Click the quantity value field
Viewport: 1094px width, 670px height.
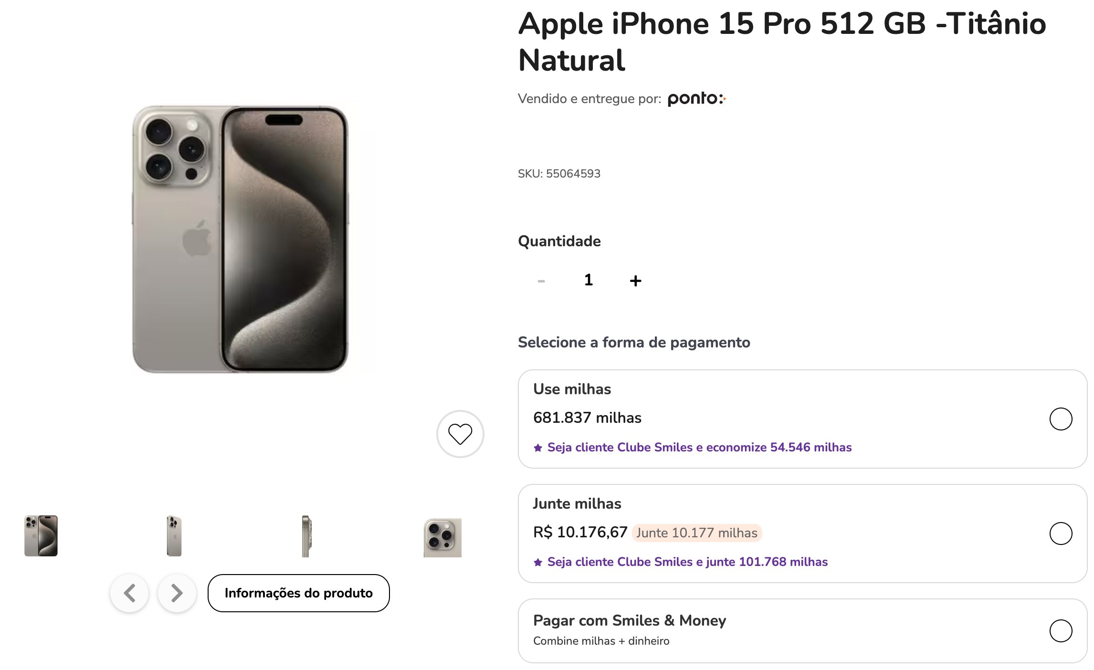click(589, 280)
